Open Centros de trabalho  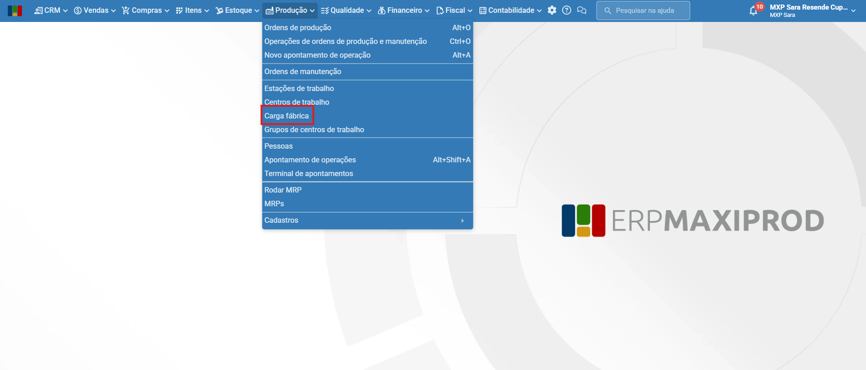368,102
